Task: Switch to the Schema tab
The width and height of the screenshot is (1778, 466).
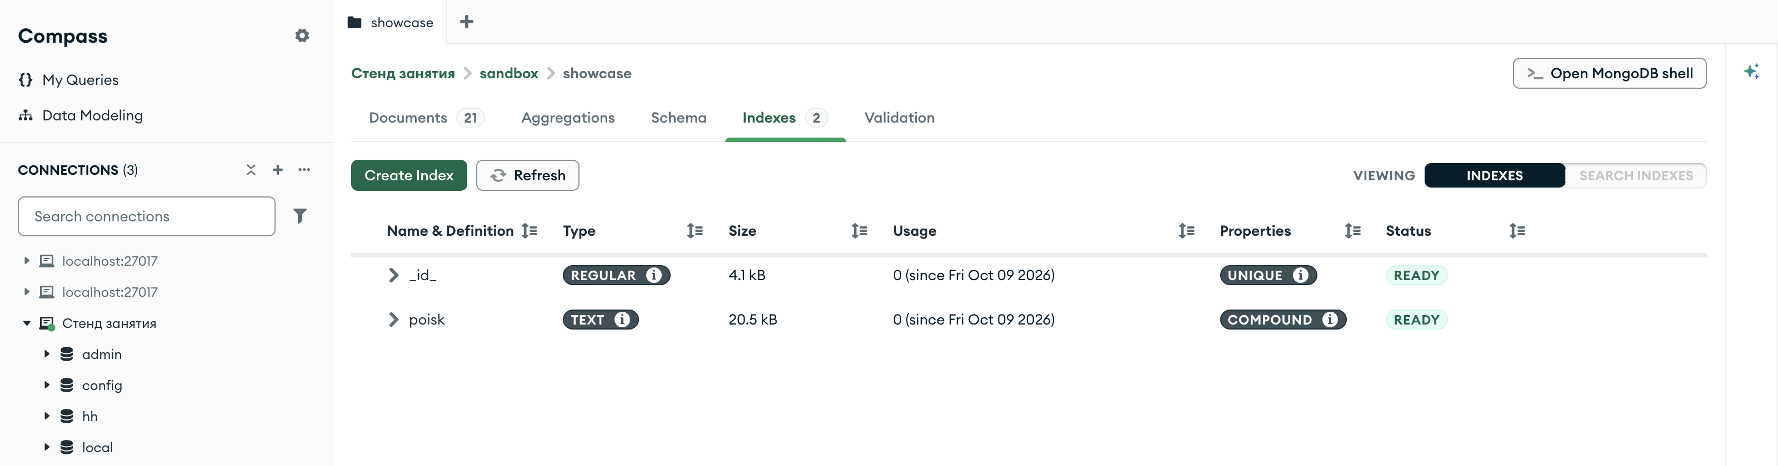Action: pos(678,118)
